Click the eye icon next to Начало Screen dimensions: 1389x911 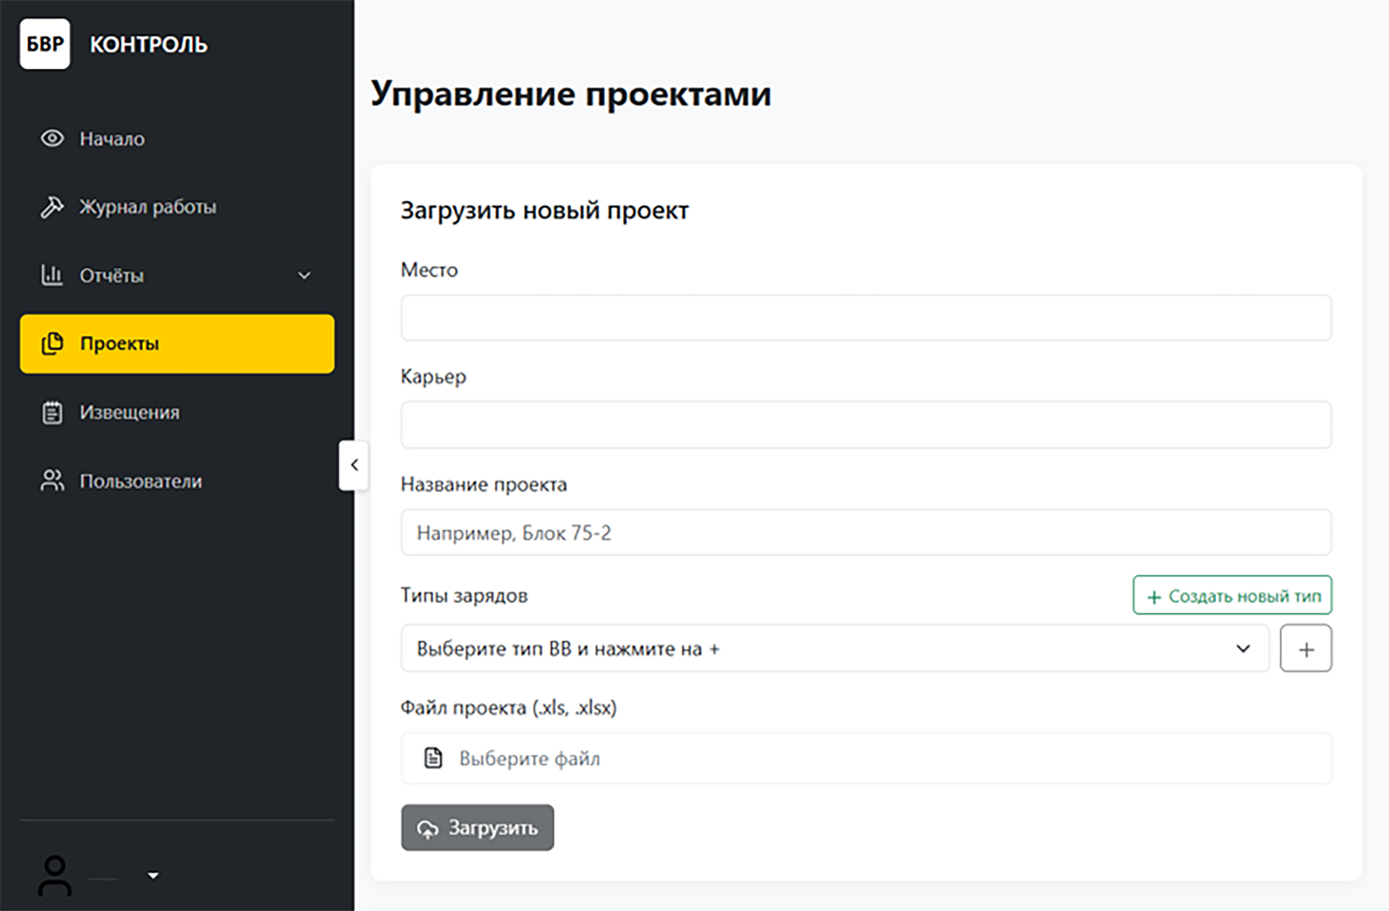[x=52, y=139]
